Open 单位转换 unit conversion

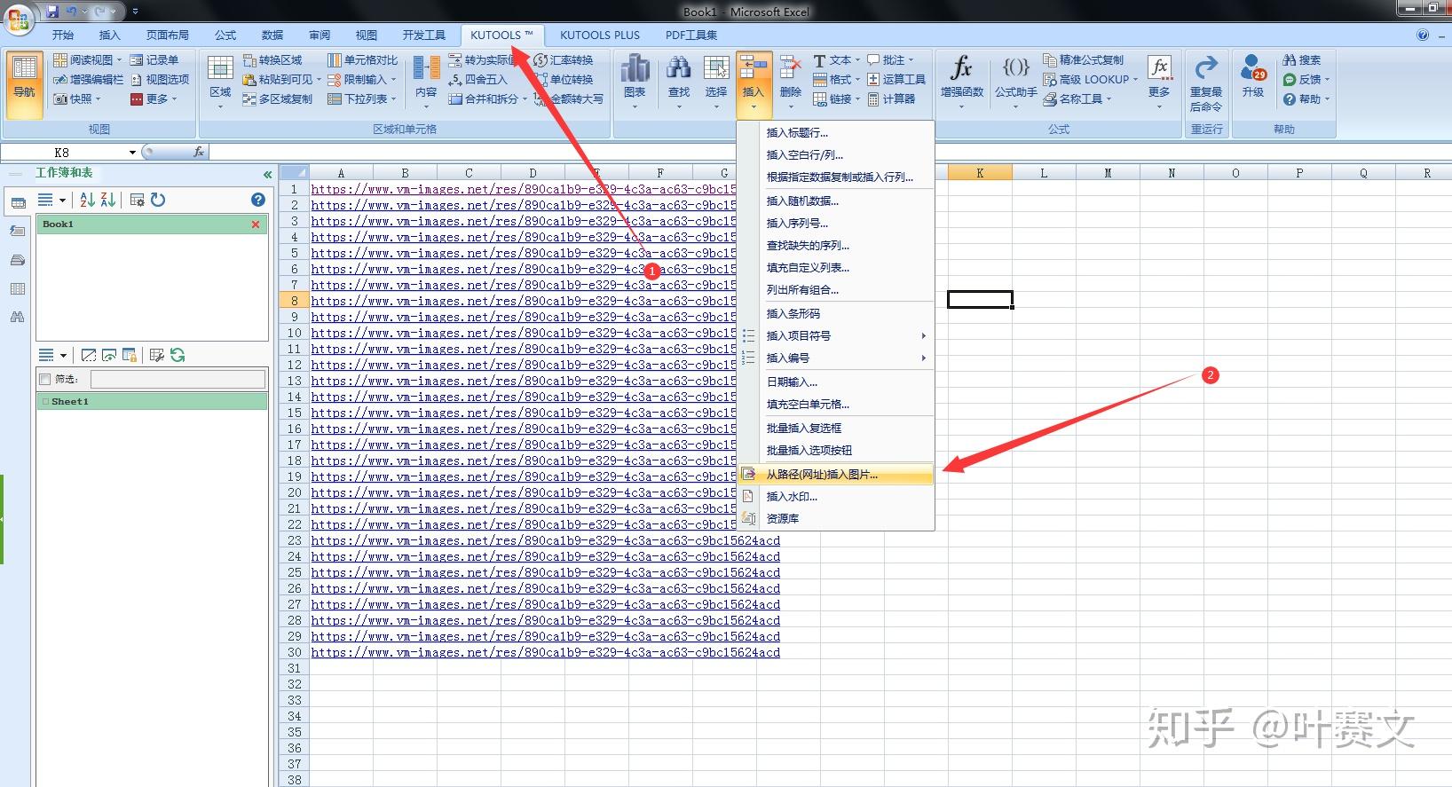pyautogui.click(x=564, y=79)
